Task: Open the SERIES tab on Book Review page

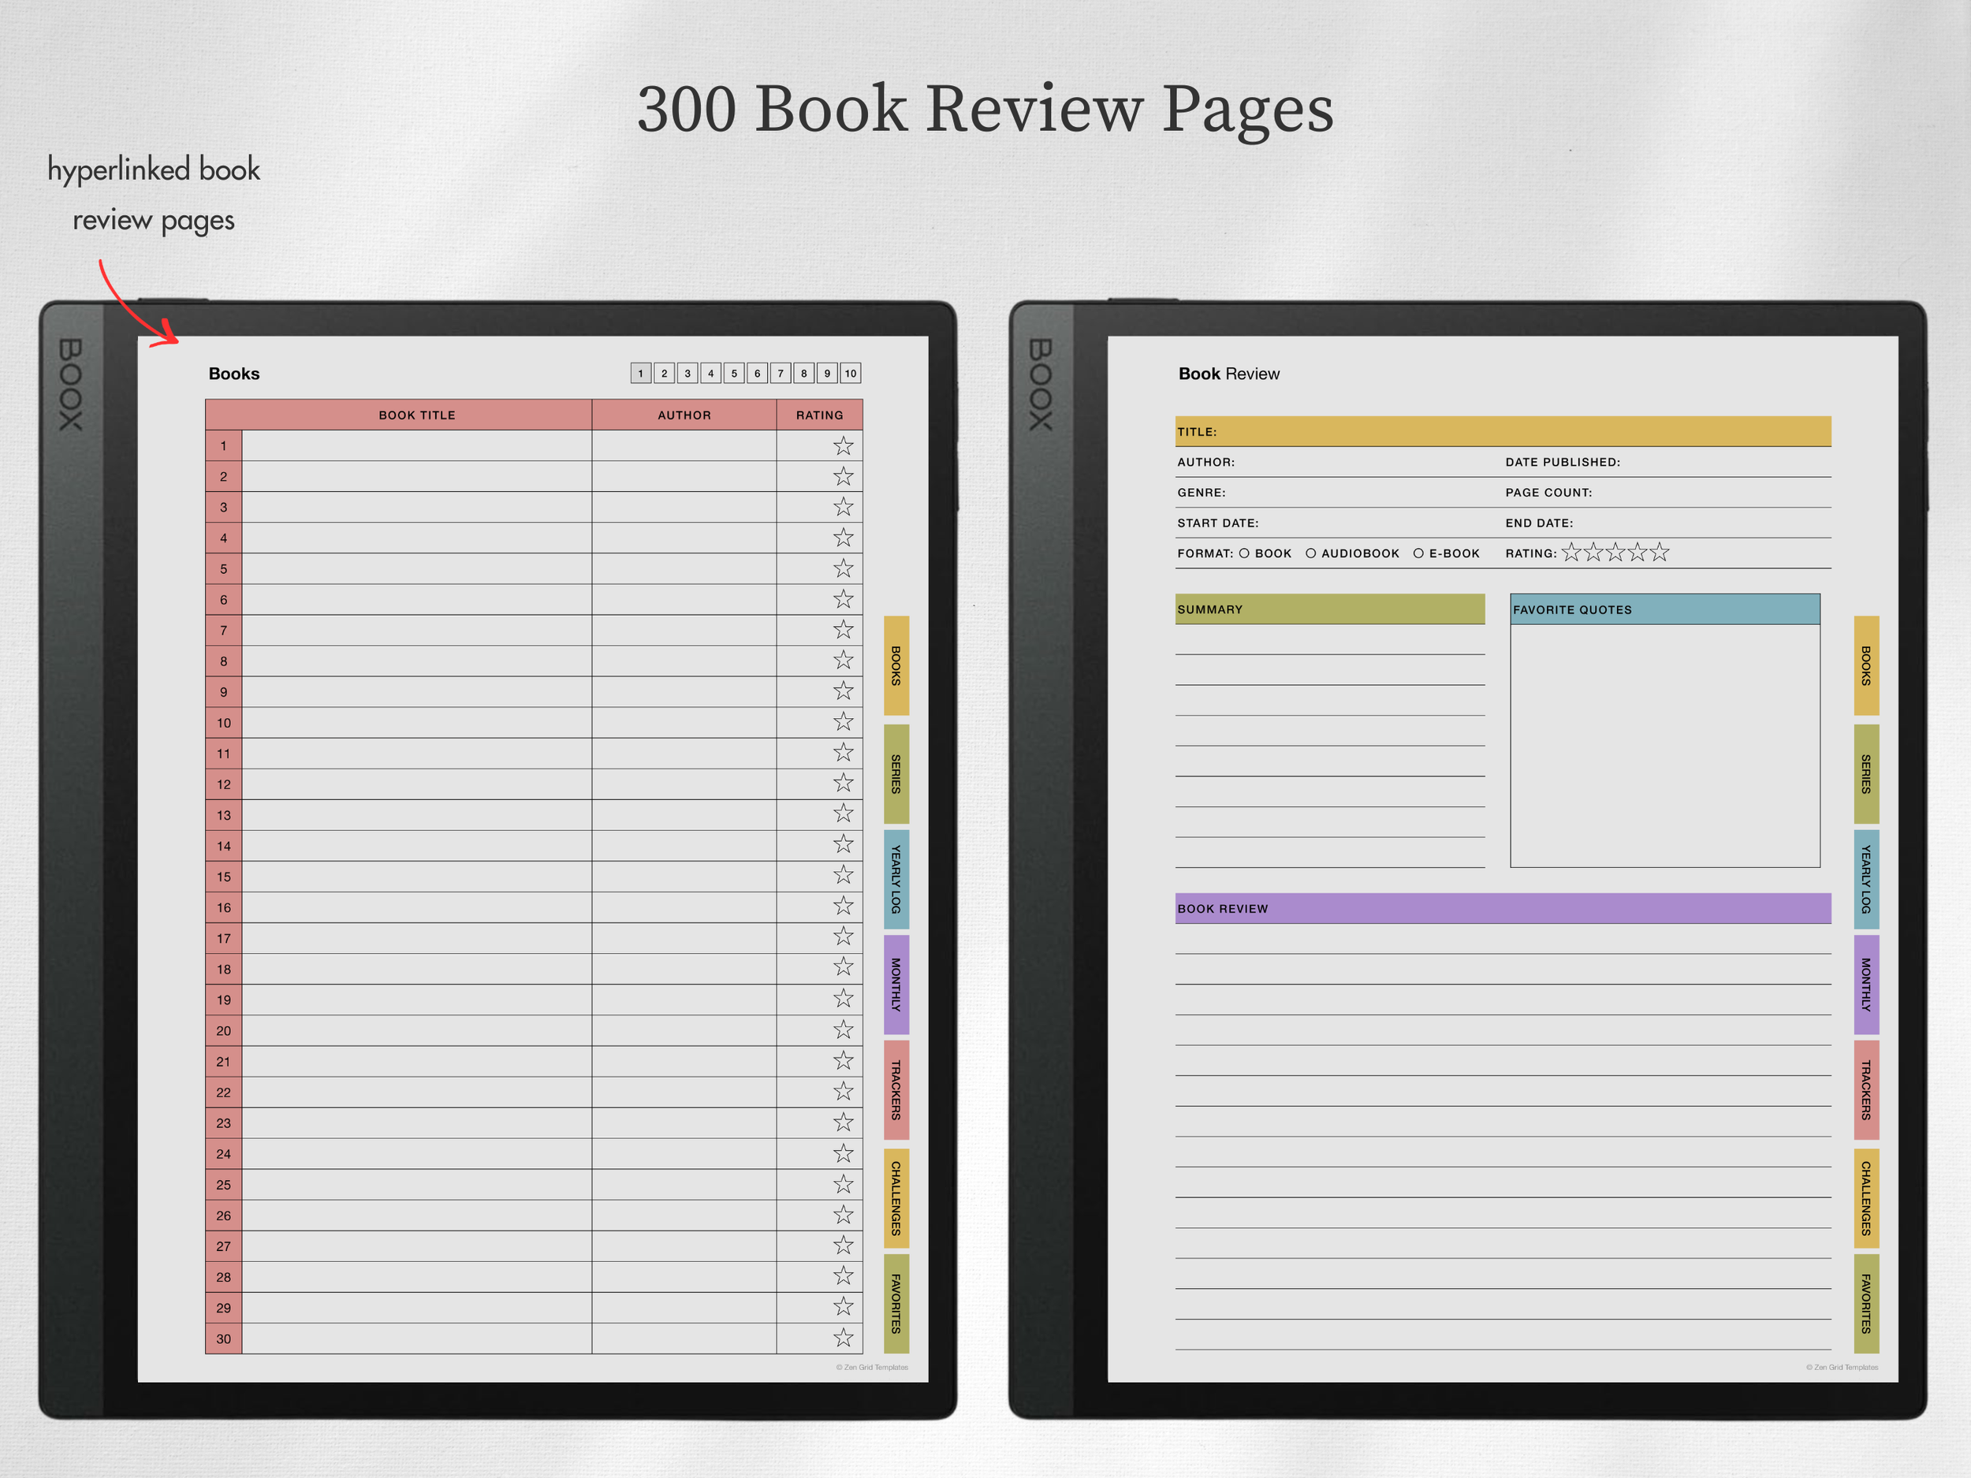Action: tap(1867, 774)
